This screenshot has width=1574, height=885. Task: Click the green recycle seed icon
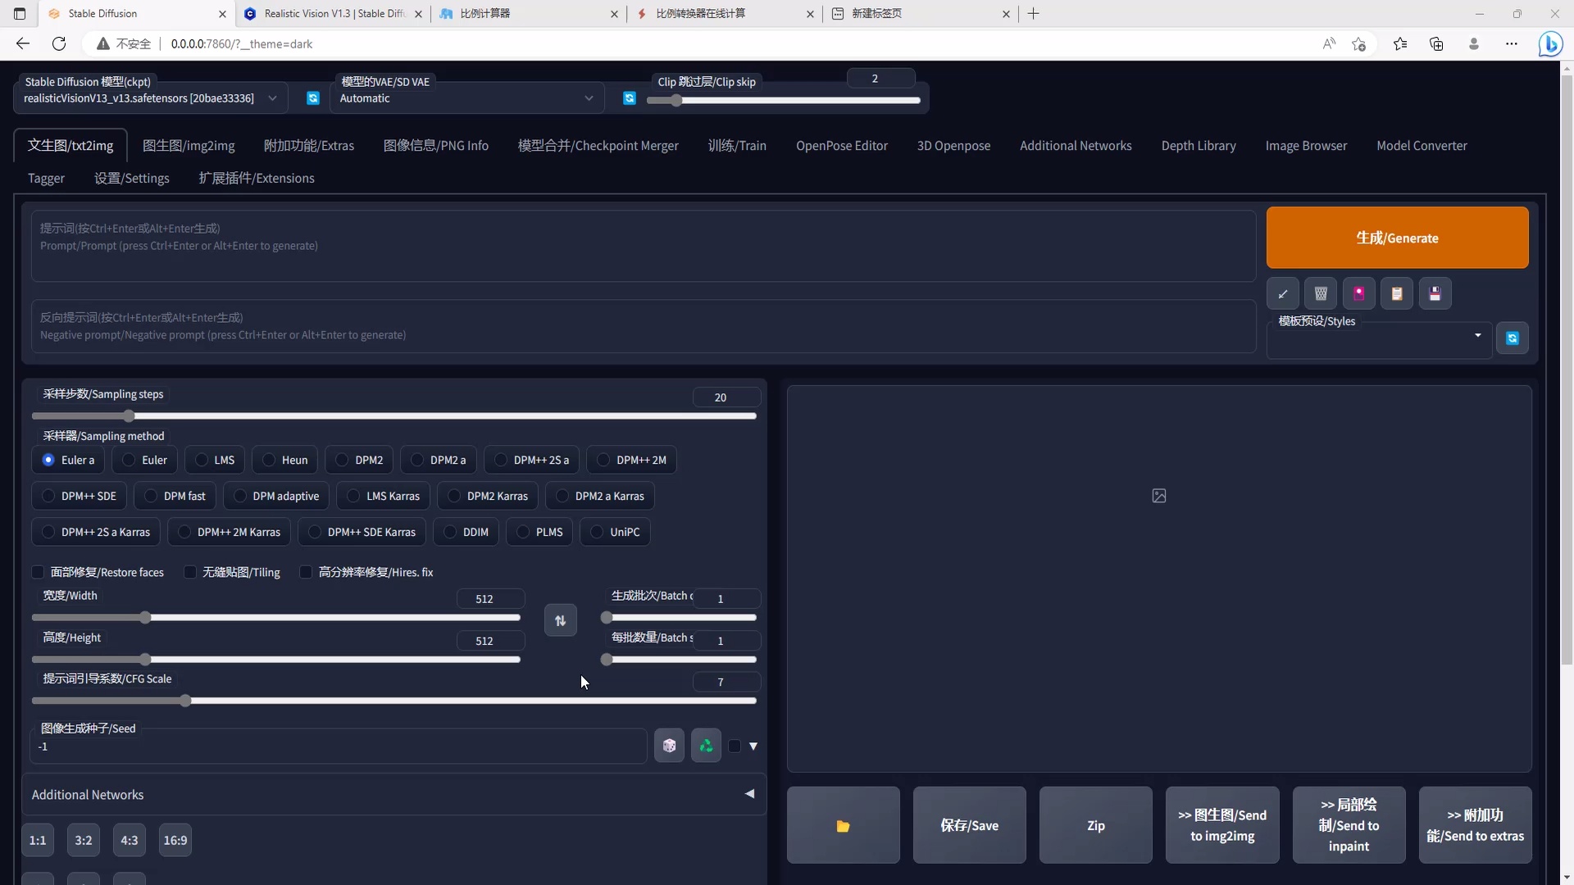706,746
